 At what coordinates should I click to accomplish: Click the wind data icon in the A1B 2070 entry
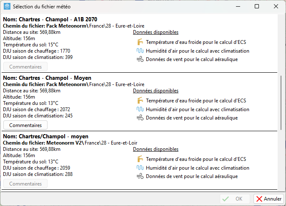(140, 59)
